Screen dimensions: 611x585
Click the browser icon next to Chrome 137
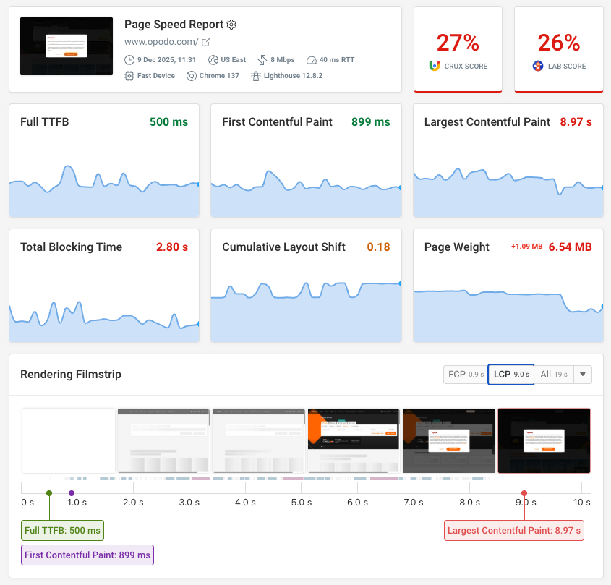coord(189,75)
